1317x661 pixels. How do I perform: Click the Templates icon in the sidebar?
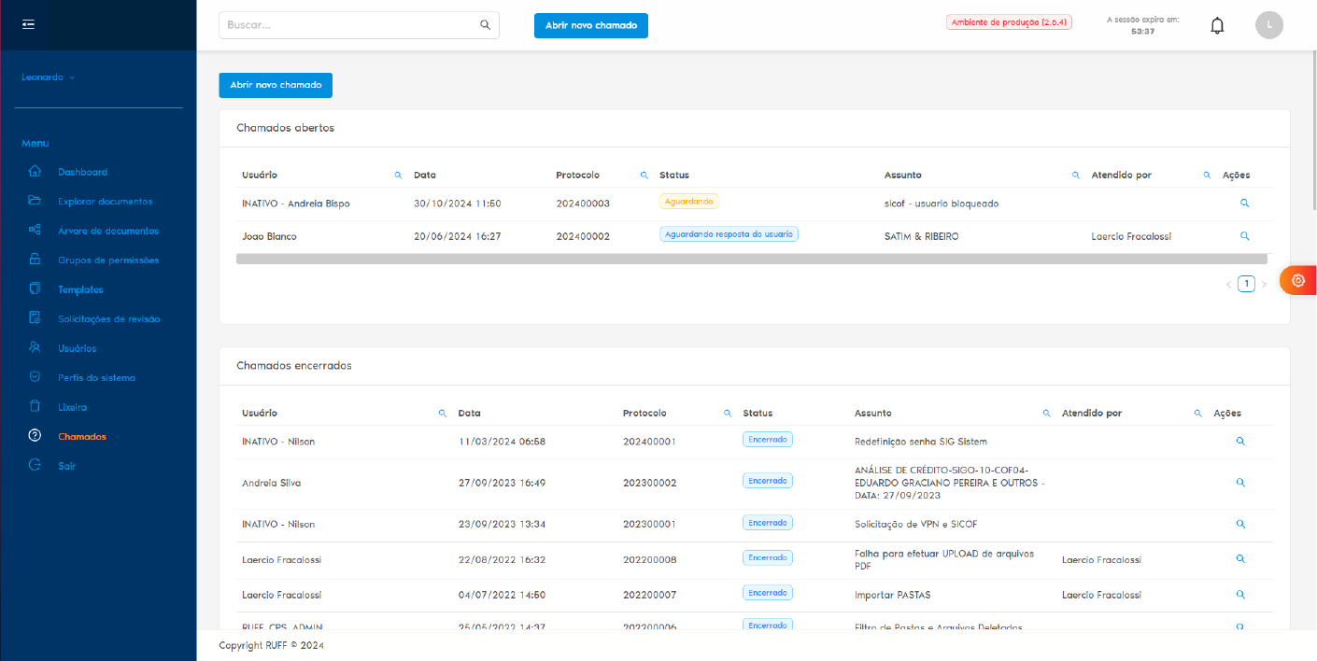pyautogui.click(x=35, y=289)
